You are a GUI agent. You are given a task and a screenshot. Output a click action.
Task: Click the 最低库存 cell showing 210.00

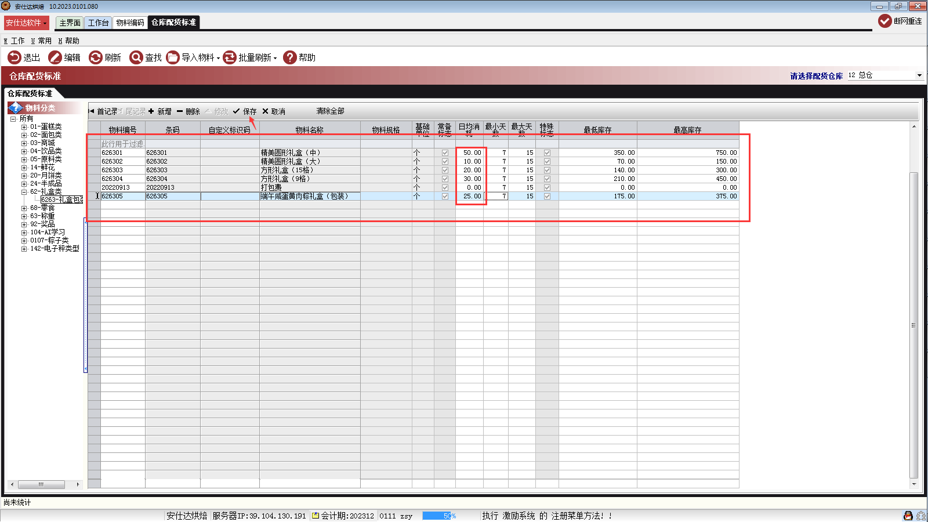[597, 179]
